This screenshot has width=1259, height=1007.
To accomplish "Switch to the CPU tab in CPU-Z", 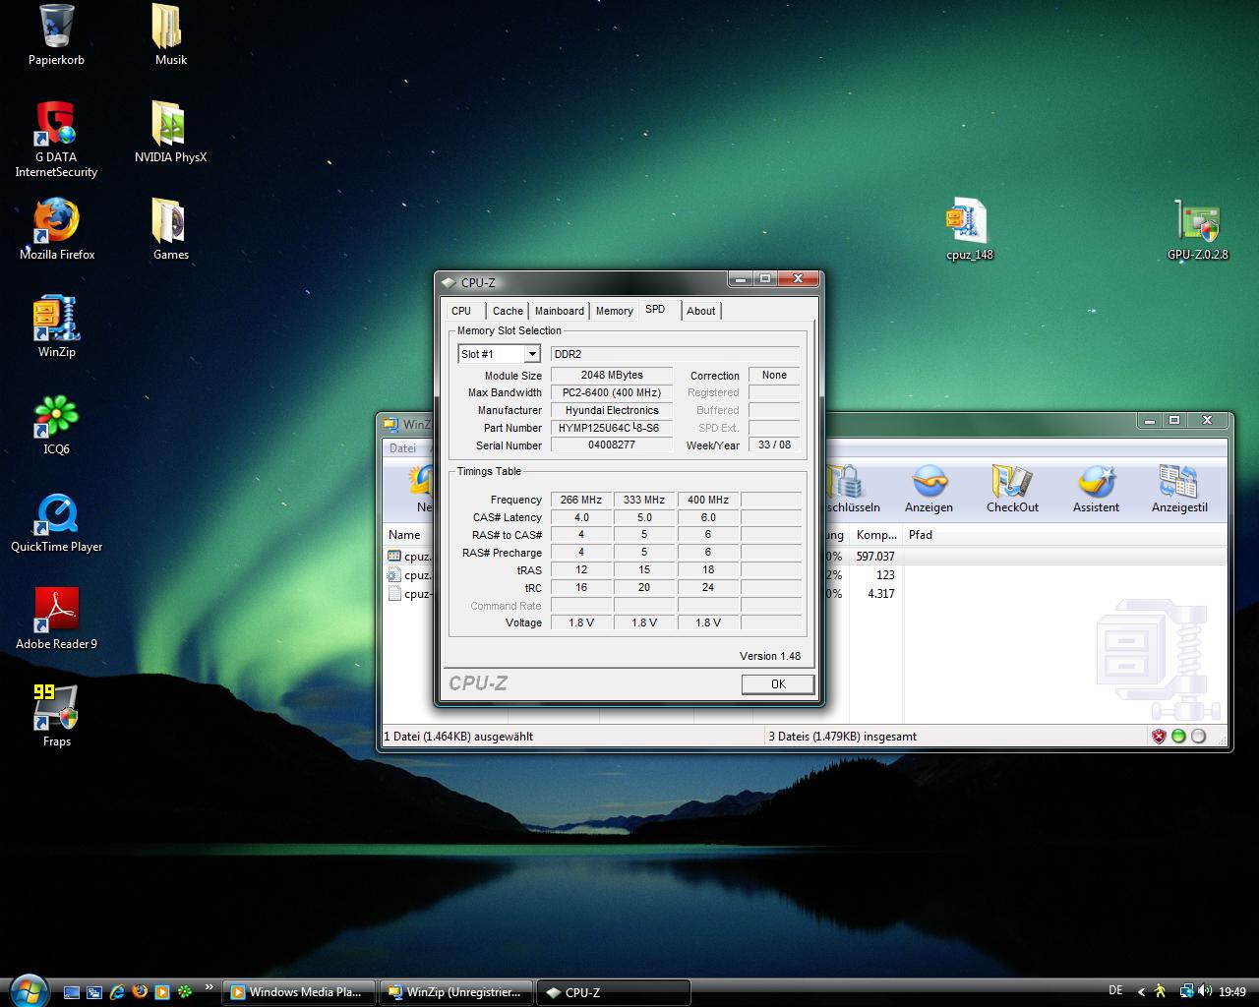I will point(461,311).
